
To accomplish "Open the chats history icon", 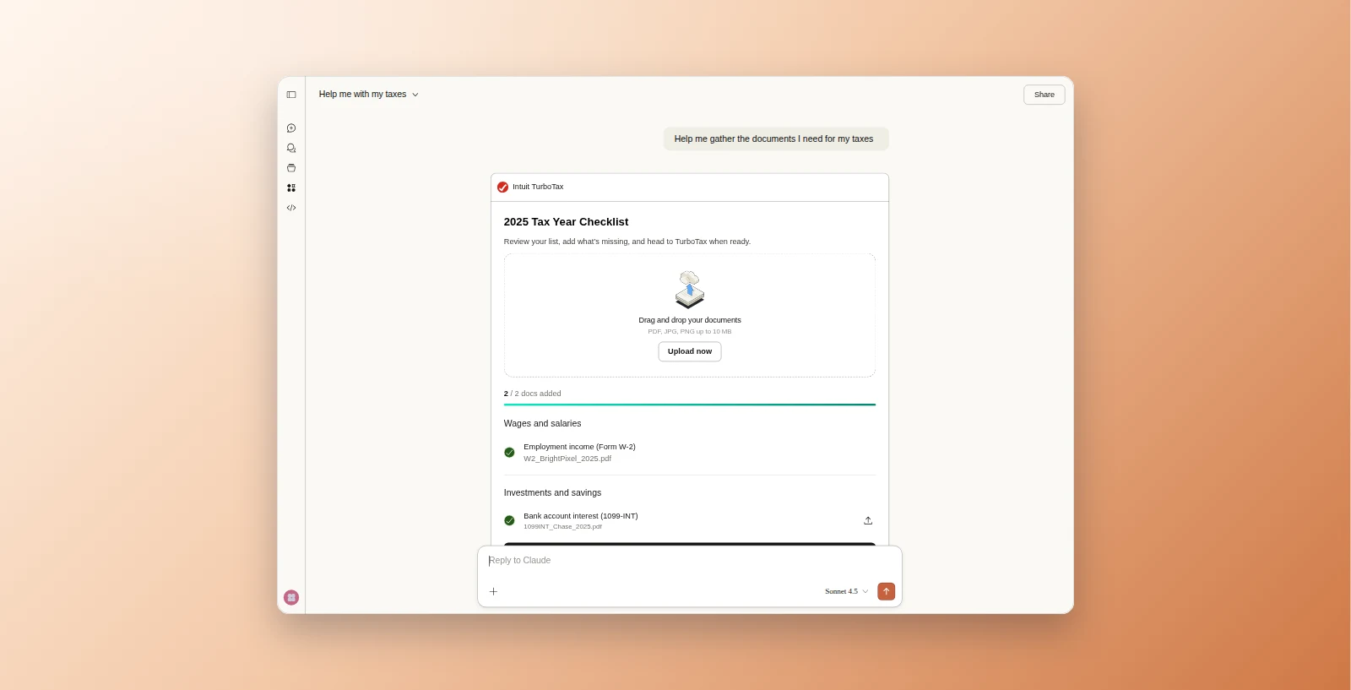I will (x=291, y=148).
